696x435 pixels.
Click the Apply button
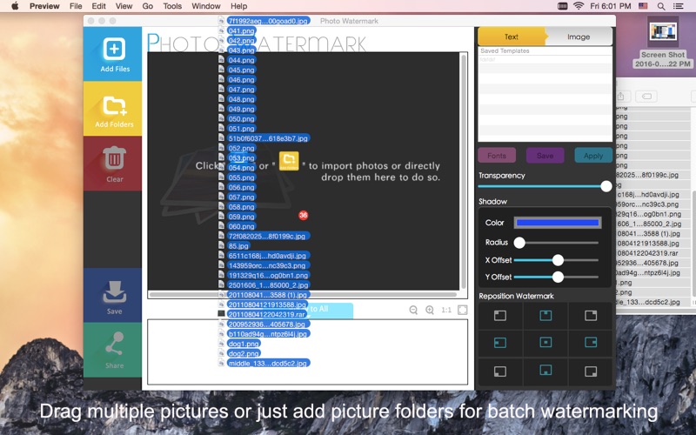click(593, 156)
